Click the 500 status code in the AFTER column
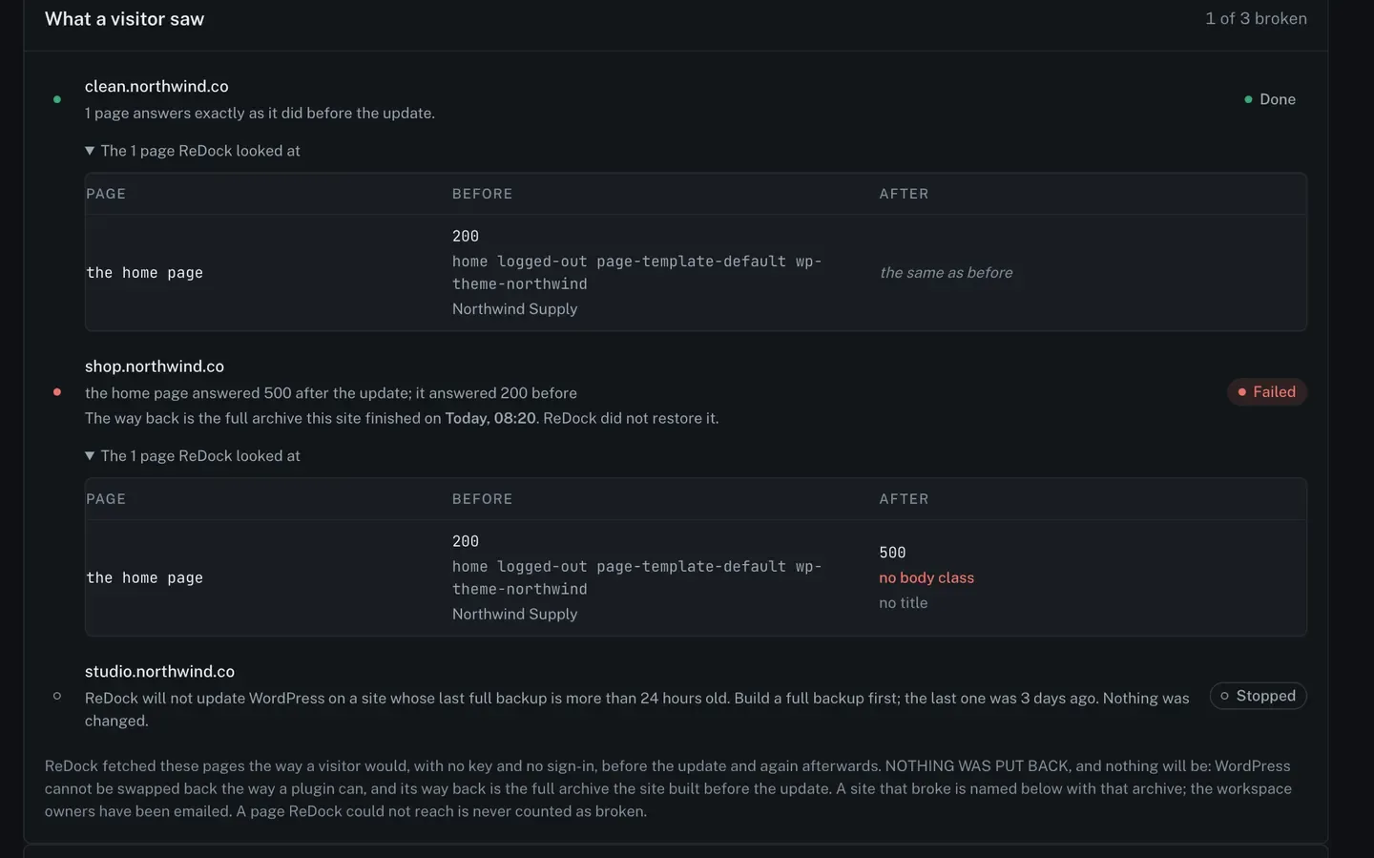Screen dimensions: 1374x858 pyautogui.click(x=892, y=553)
